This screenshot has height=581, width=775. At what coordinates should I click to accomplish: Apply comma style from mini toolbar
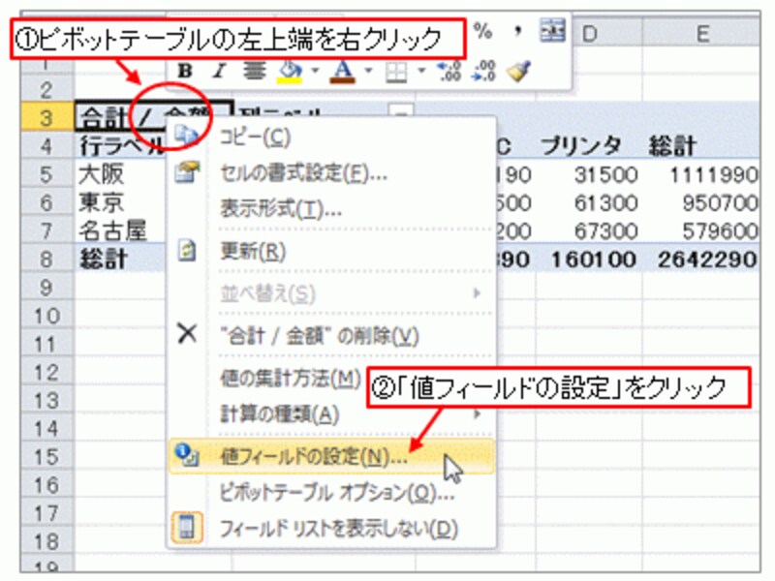(517, 32)
